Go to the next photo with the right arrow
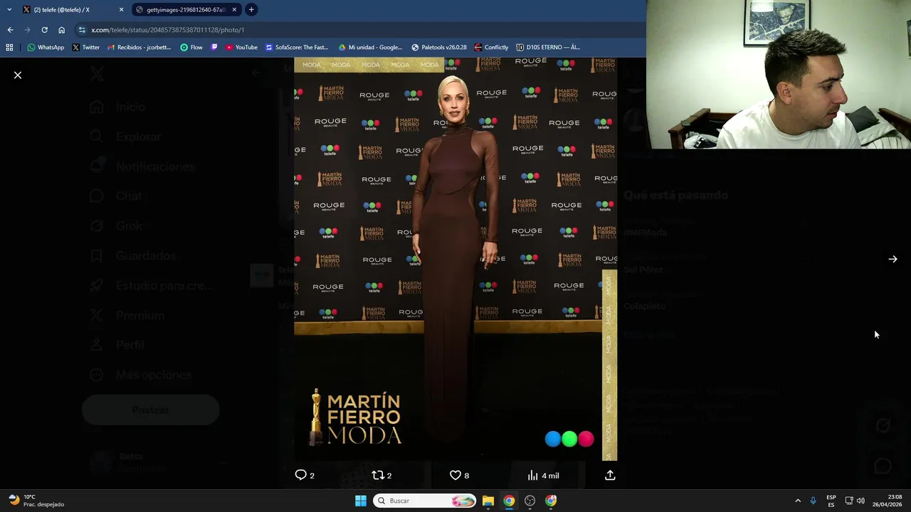Screen dimensions: 911x512 pyautogui.click(x=892, y=259)
